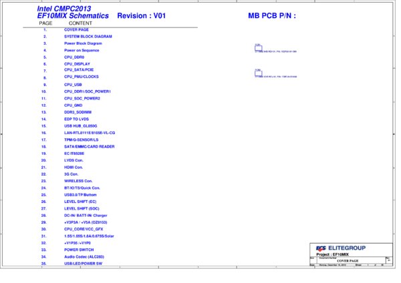This screenshot has width=401, height=283.
Task: Click the "Power Block Diagram" entry
Action: (x=83, y=43)
